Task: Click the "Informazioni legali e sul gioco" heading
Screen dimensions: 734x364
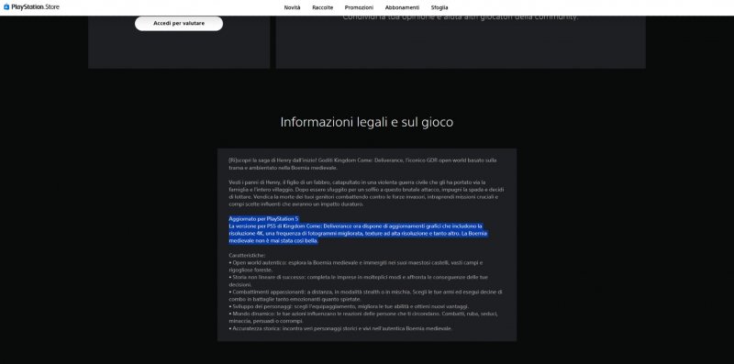Action: click(366, 122)
